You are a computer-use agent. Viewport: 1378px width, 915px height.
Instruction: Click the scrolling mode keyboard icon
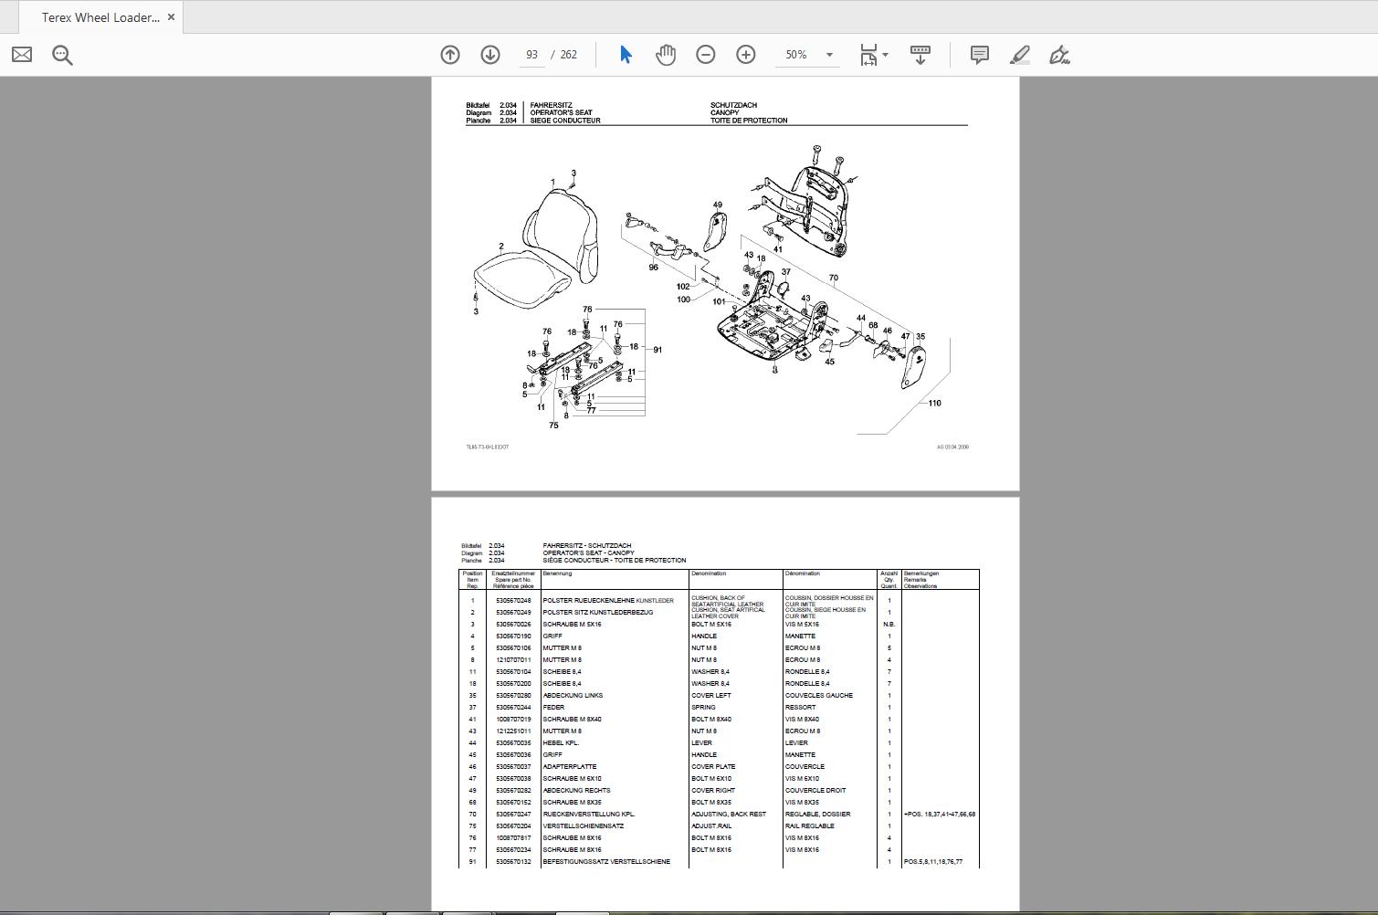920,55
